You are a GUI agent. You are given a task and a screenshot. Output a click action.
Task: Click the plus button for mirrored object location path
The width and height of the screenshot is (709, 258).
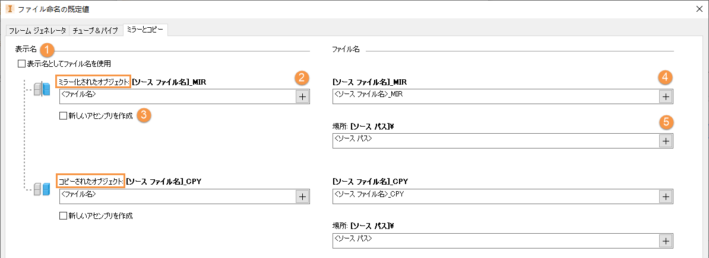coord(666,141)
